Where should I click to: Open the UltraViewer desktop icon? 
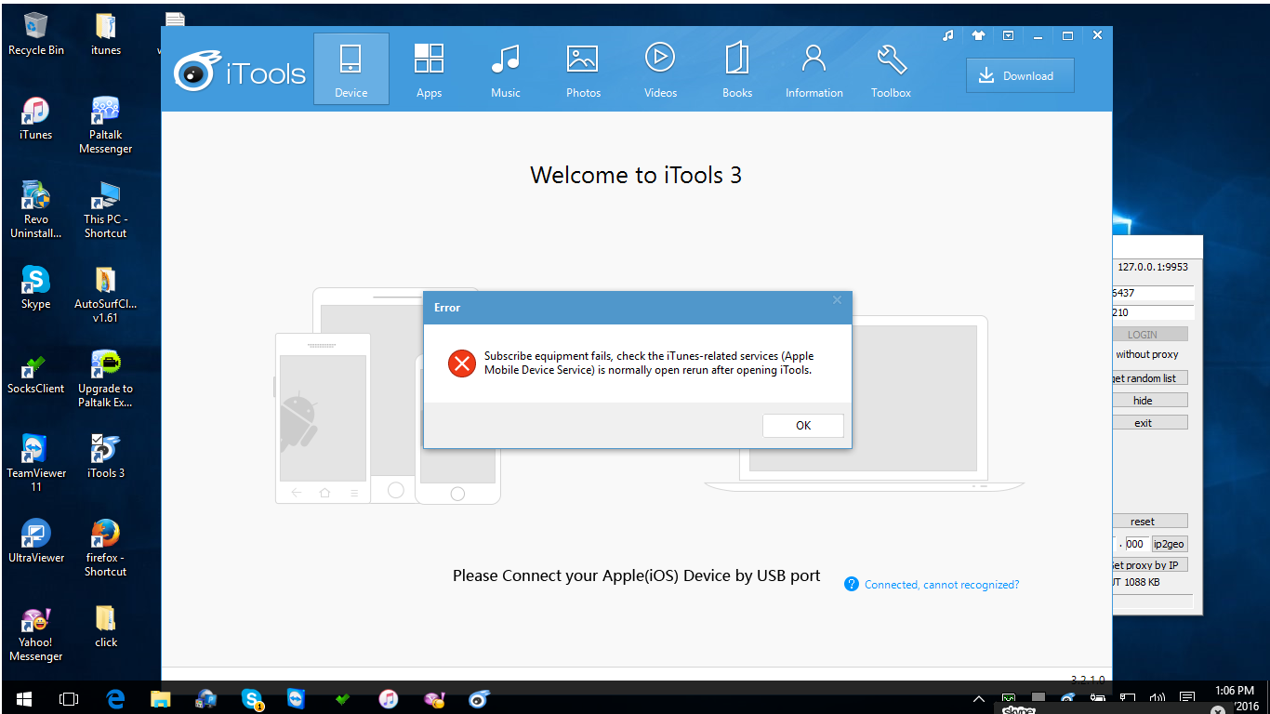36,541
